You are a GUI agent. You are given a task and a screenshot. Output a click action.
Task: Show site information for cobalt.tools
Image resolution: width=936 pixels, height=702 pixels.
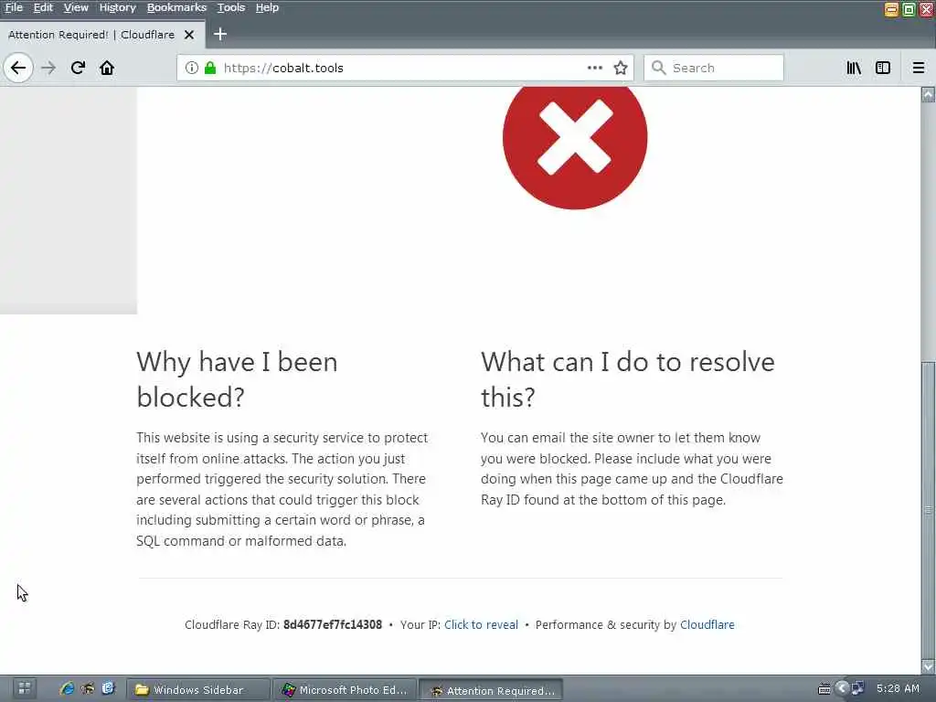click(x=191, y=68)
